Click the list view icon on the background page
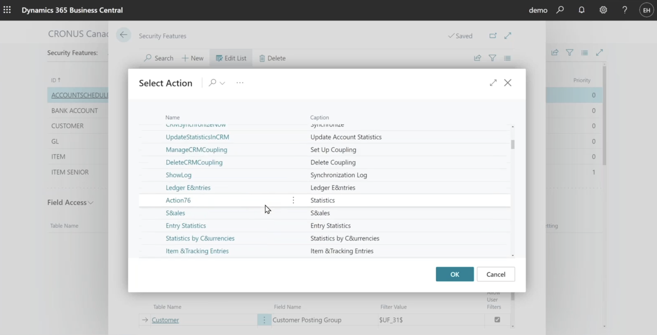Image resolution: width=657 pixels, height=335 pixels. (584, 52)
